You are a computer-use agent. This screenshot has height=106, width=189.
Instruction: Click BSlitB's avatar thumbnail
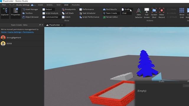pyautogui.click(x=3, y=44)
